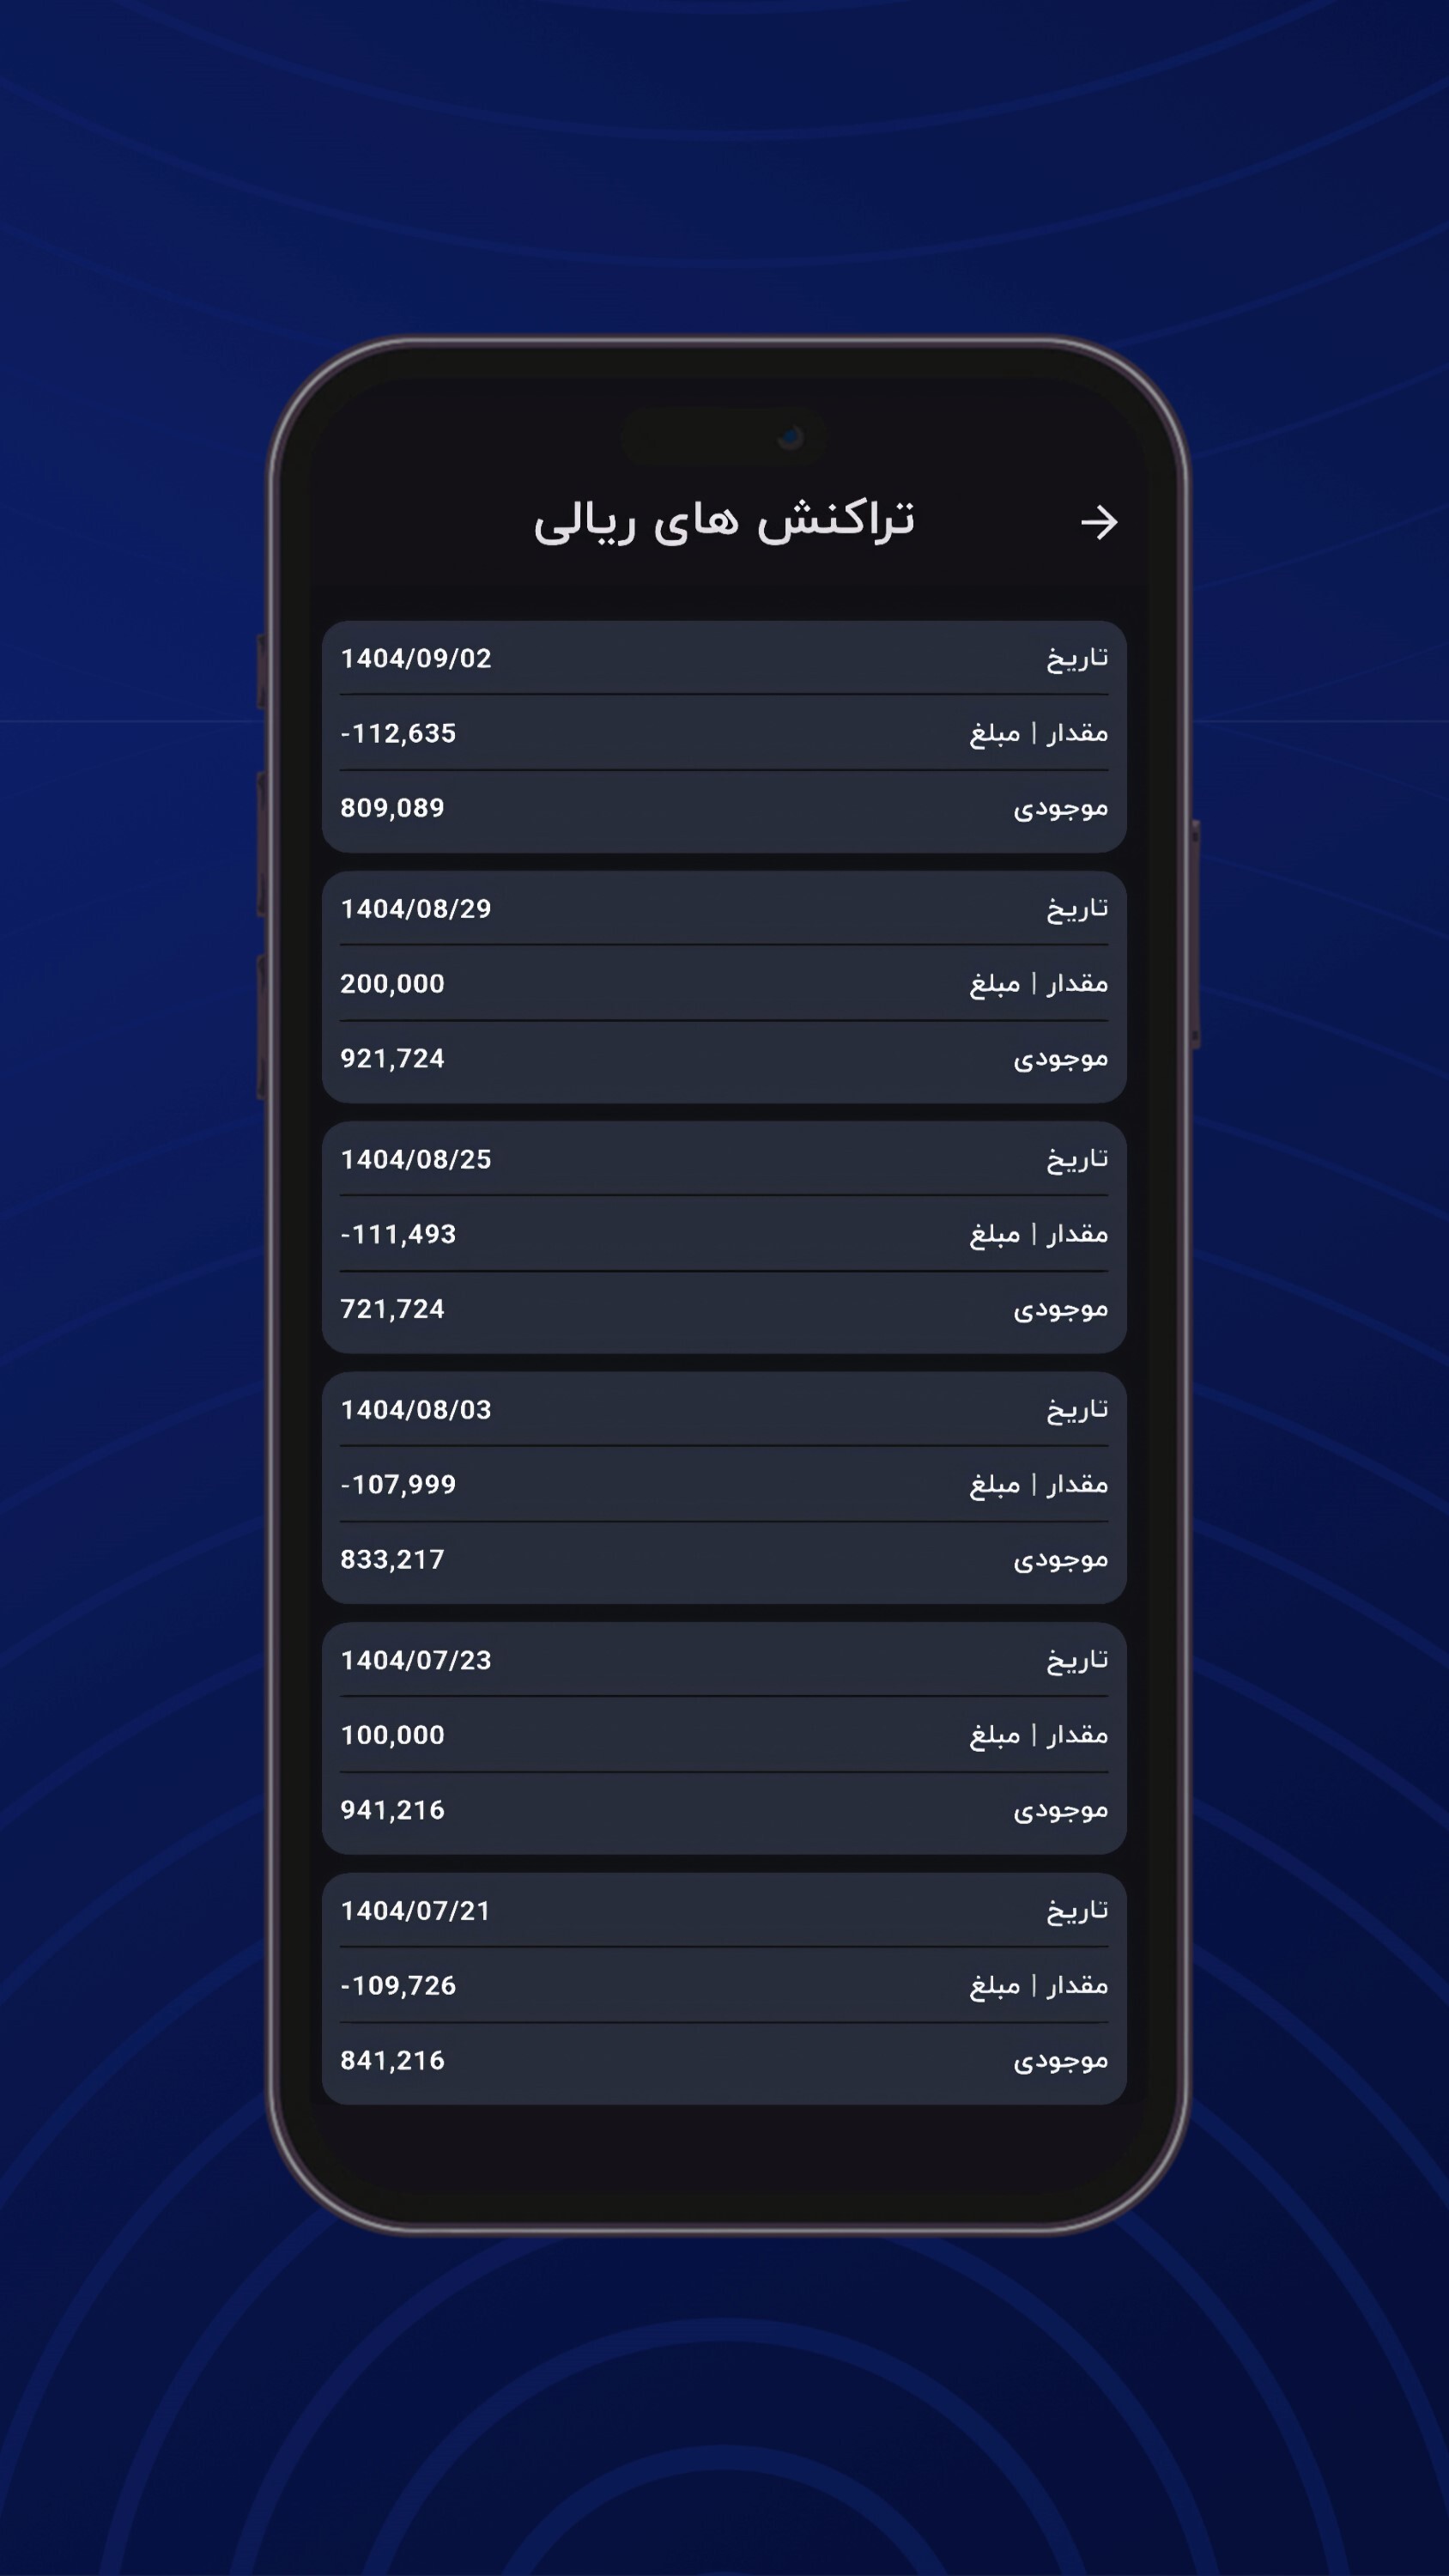Tap the back arrow icon
The height and width of the screenshot is (2576, 1449).
coord(1101,522)
